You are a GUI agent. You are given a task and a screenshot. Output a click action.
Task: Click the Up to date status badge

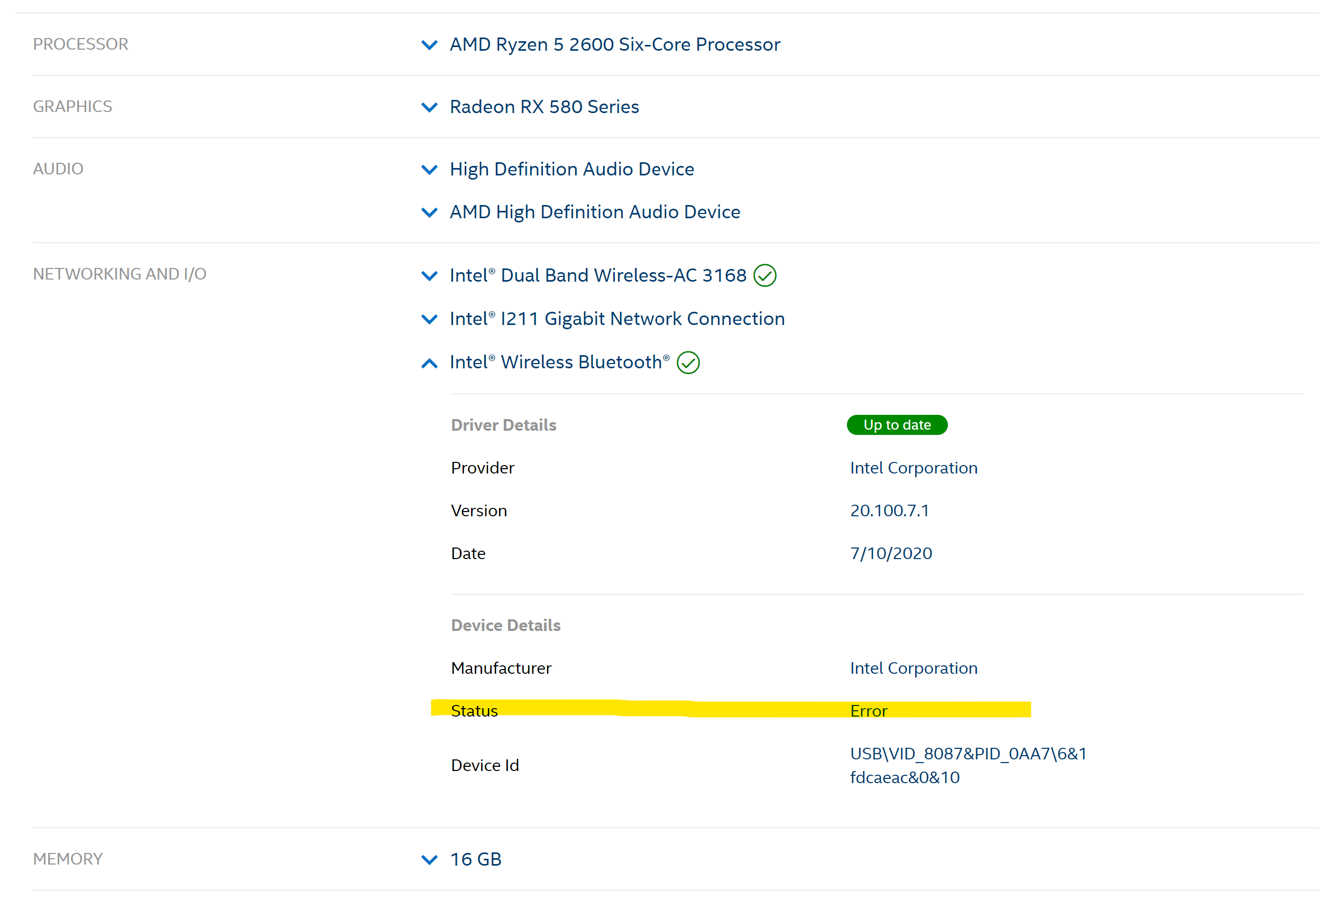point(897,425)
